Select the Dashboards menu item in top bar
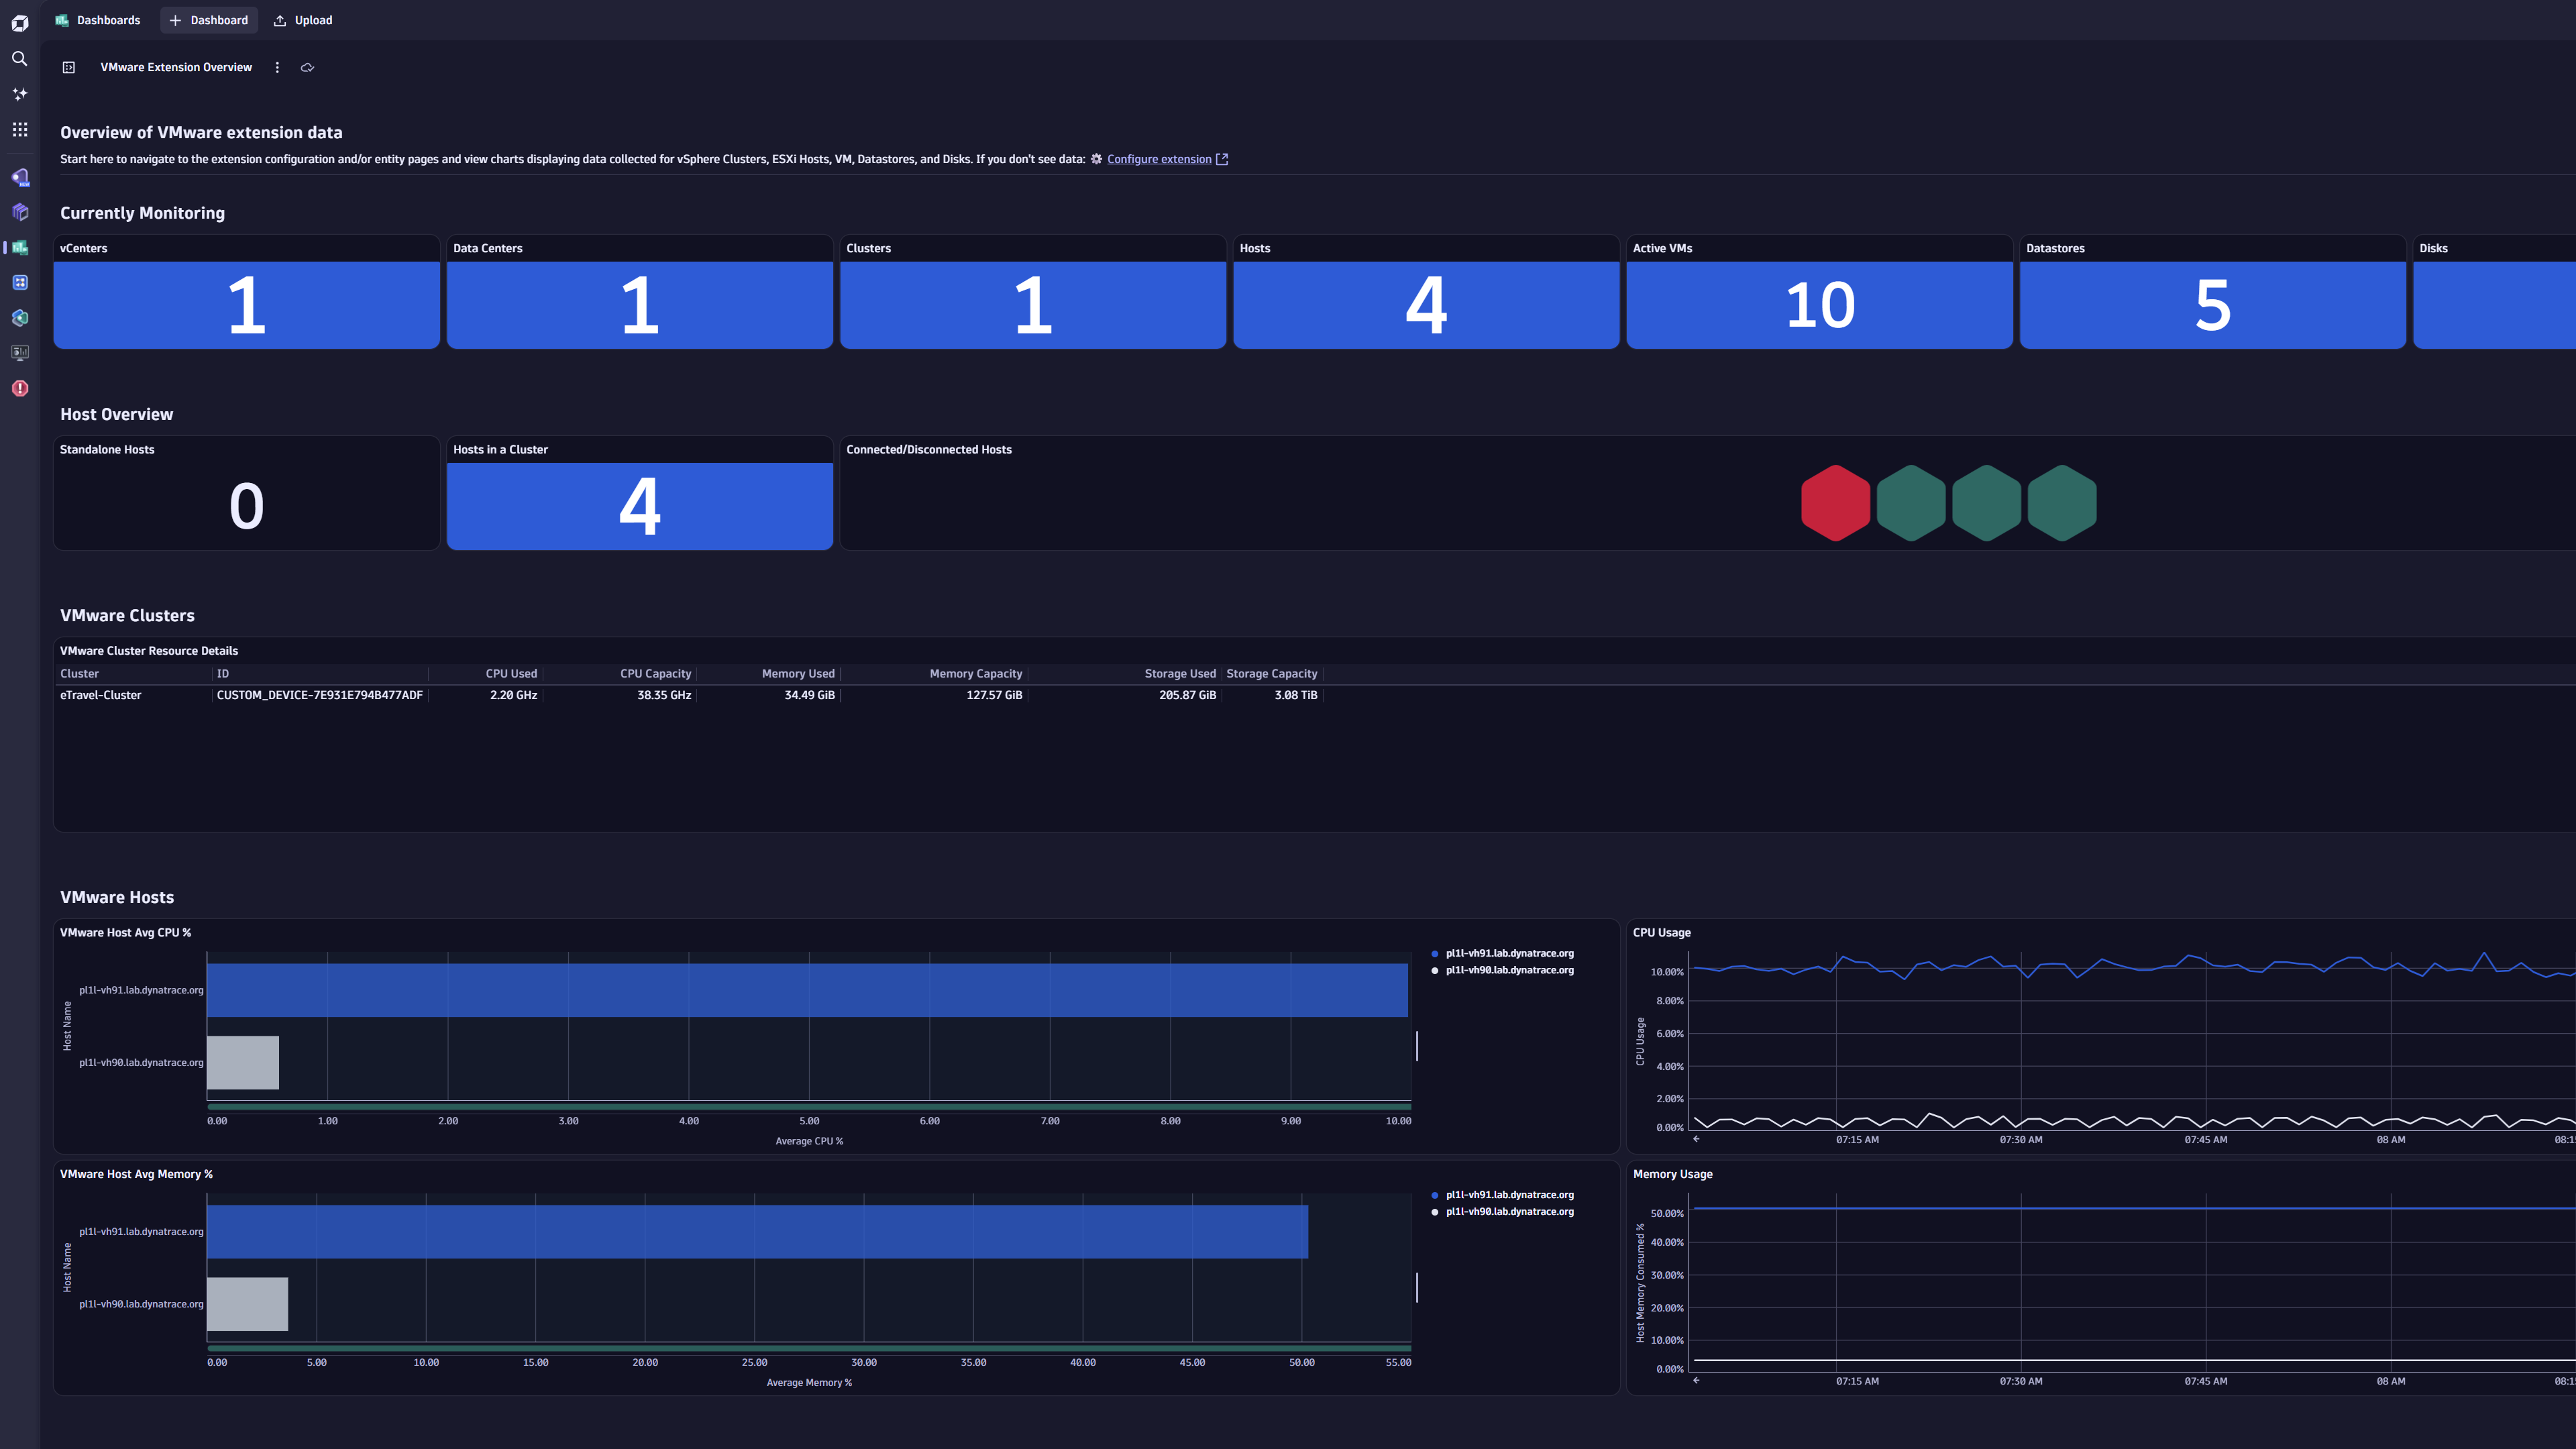Screen dimensions: 2576x1449 coord(97,19)
